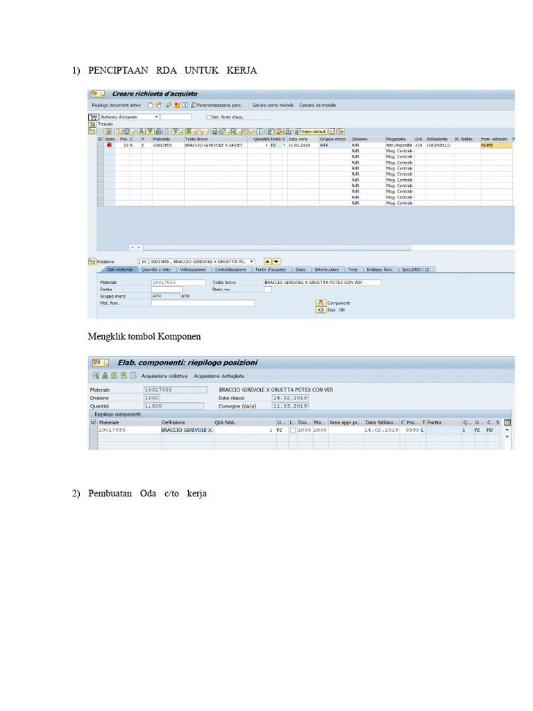
Task: Switch to the Valorizzazione tab
Action: coord(193,269)
